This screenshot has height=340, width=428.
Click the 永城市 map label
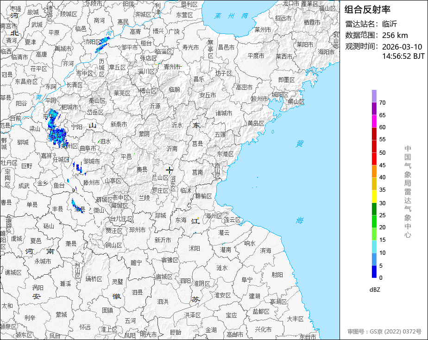click(43, 261)
